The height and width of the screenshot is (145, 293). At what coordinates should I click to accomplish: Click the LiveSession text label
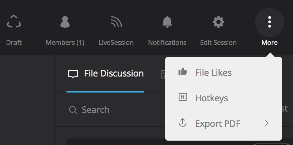pos(116,43)
